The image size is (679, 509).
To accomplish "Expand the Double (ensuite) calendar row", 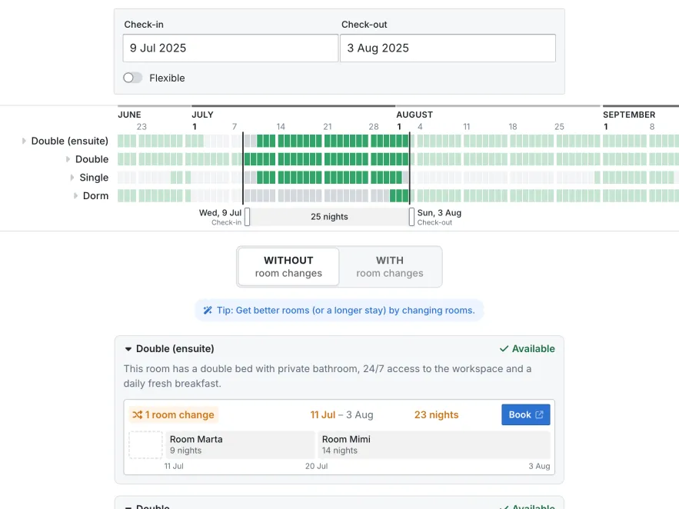I will 24,141.
